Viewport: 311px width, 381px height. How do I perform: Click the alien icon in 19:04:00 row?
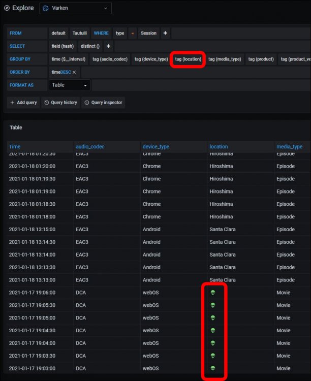pos(213,343)
